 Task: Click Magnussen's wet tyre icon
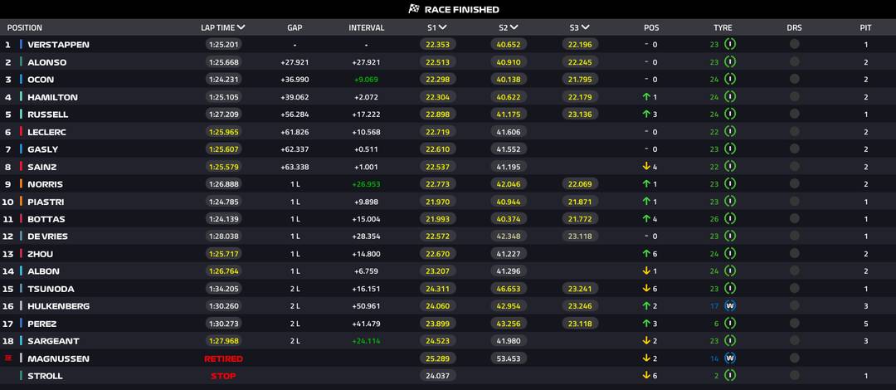pos(730,358)
